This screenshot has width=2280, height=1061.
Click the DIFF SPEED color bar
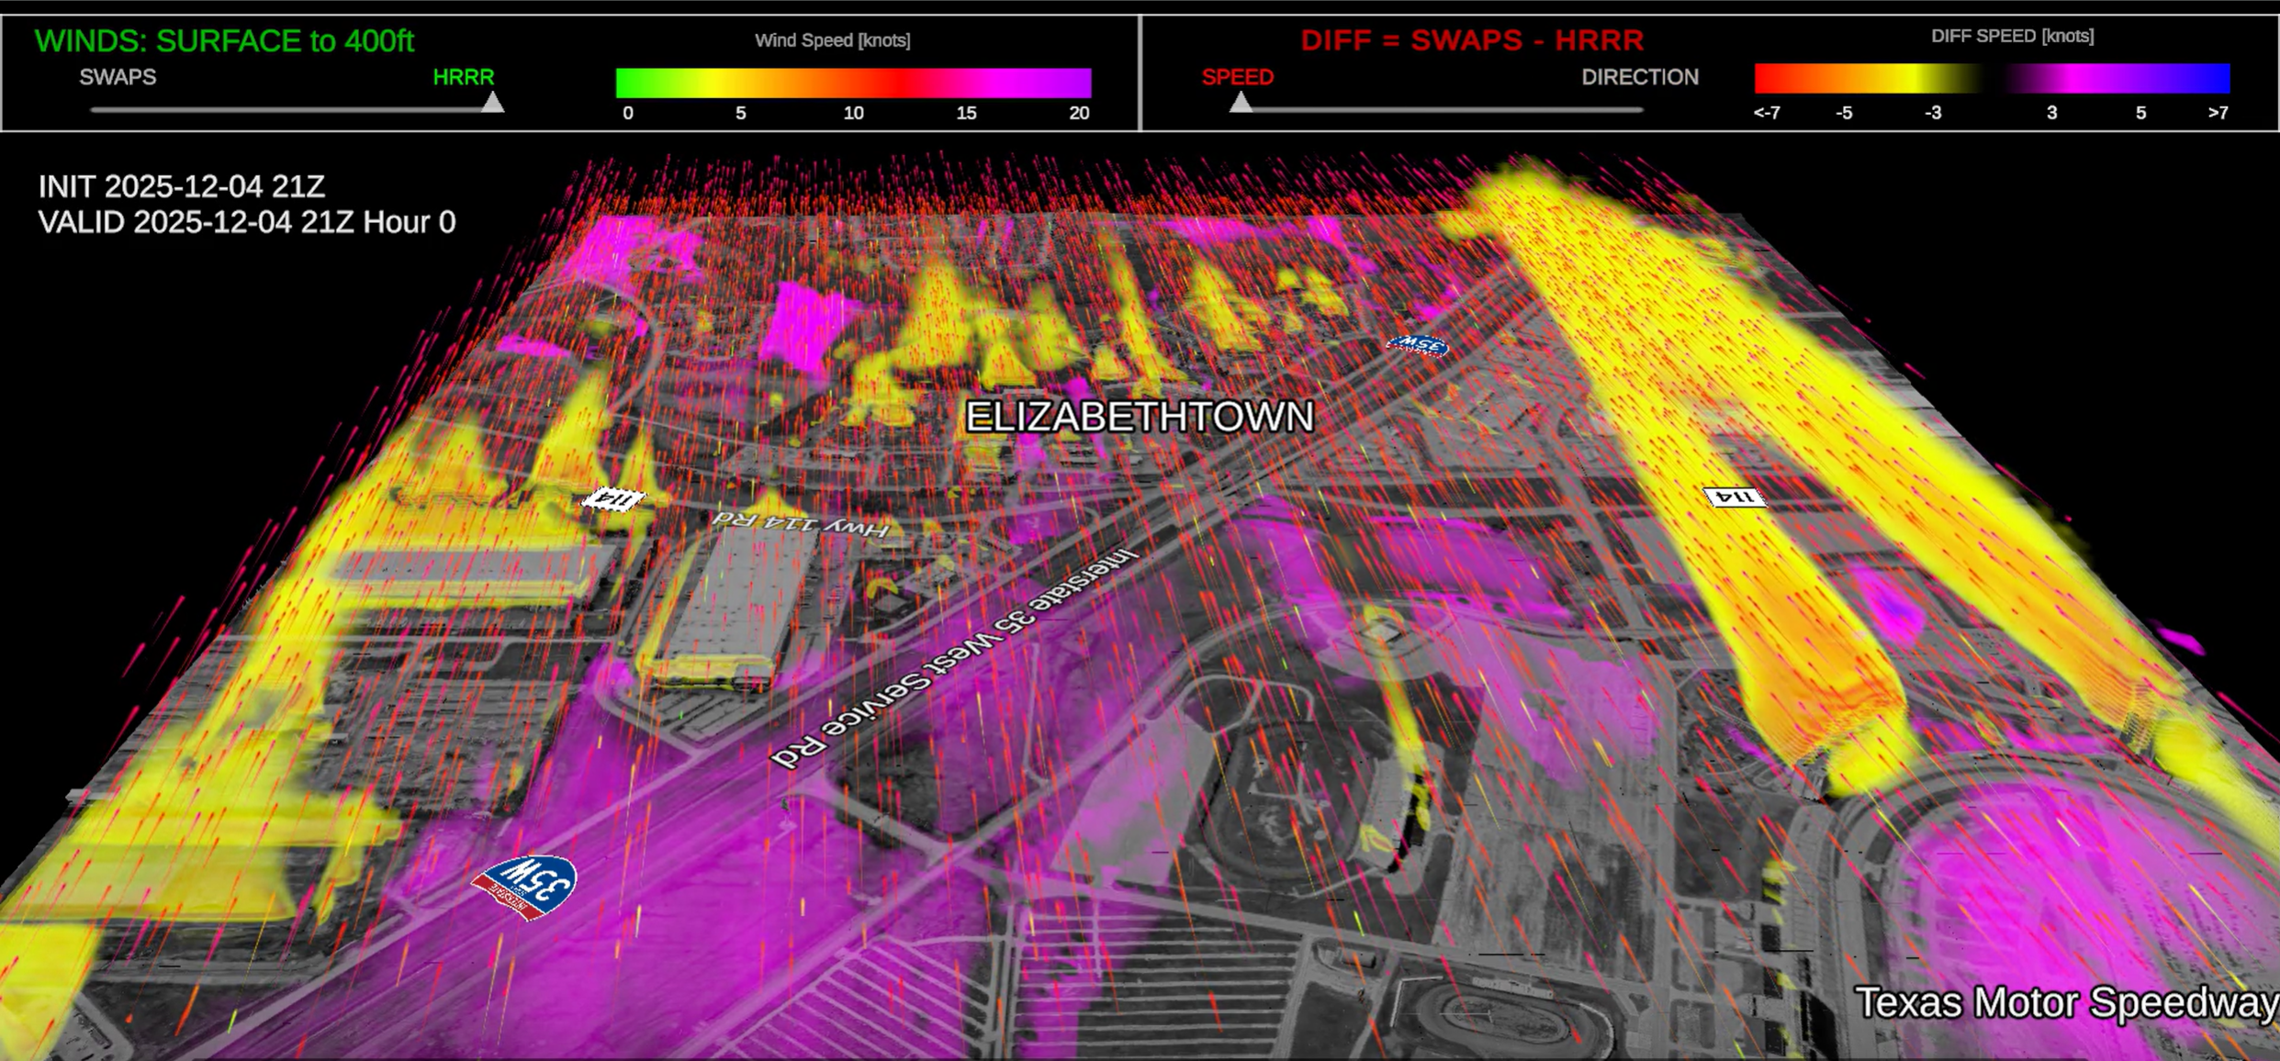coord(1991,78)
